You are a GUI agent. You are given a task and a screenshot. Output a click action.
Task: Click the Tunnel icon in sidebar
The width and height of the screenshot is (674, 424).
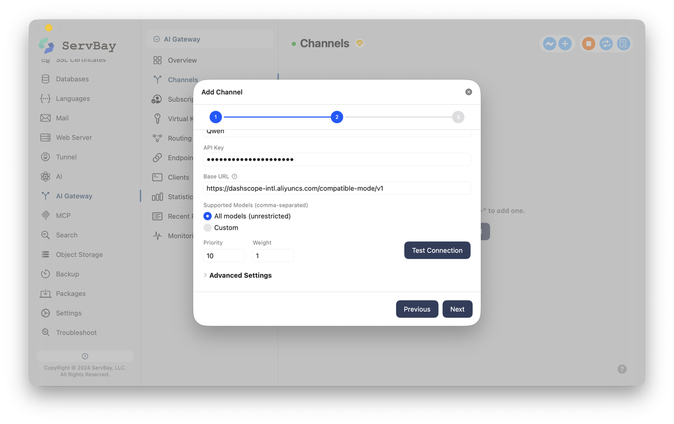tap(46, 157)
